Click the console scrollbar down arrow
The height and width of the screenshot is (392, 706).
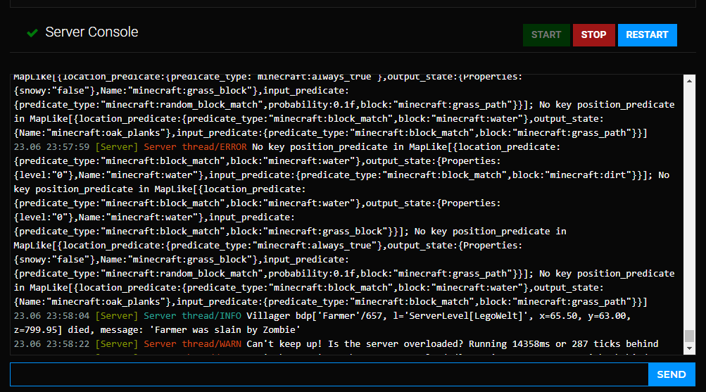pyautogui.click(x=688, y=349)
